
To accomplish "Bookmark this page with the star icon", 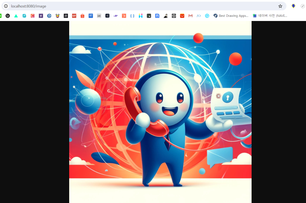I will coord(280,6).
